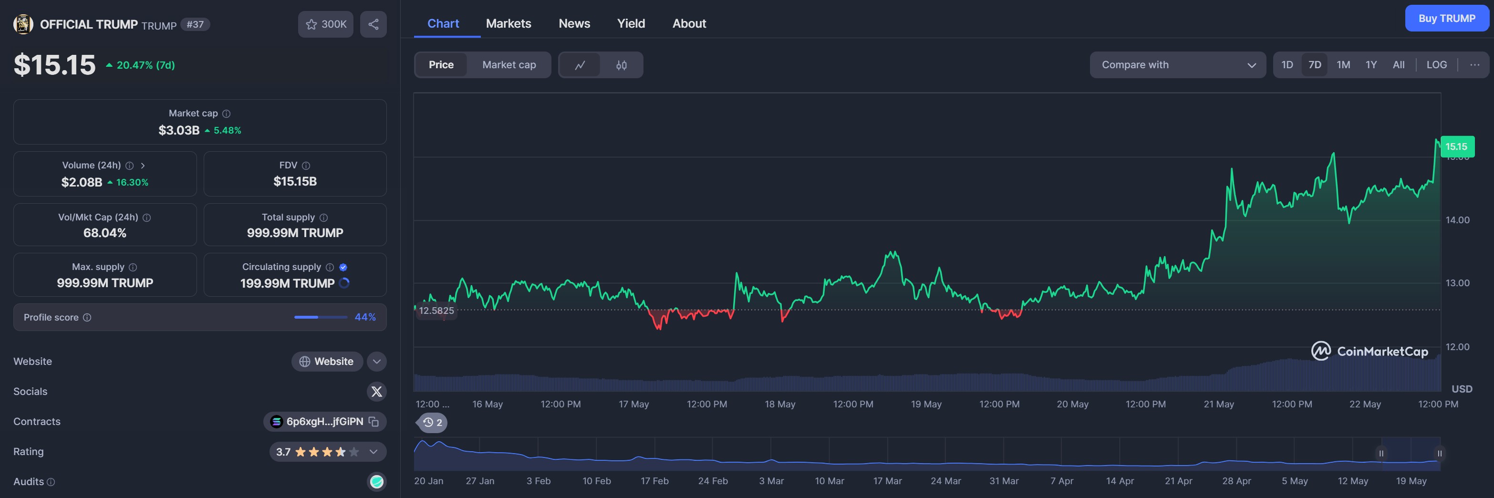Click the right range slider handle
1494x498 pixels.
tap(1439, 453)
